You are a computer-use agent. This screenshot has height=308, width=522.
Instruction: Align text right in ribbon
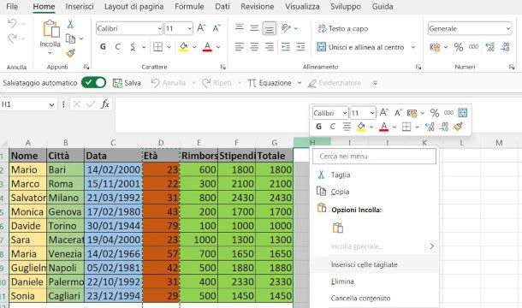pyautogui.click(x=269, y=46)
